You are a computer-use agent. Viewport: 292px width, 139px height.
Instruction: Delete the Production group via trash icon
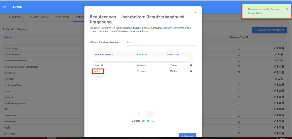[277, 121]
